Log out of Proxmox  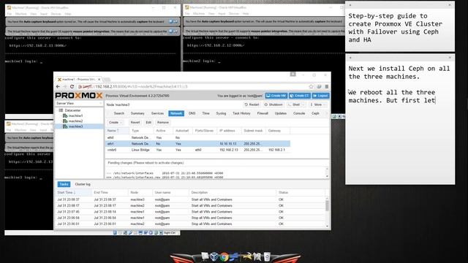click(x=320, y=96)
